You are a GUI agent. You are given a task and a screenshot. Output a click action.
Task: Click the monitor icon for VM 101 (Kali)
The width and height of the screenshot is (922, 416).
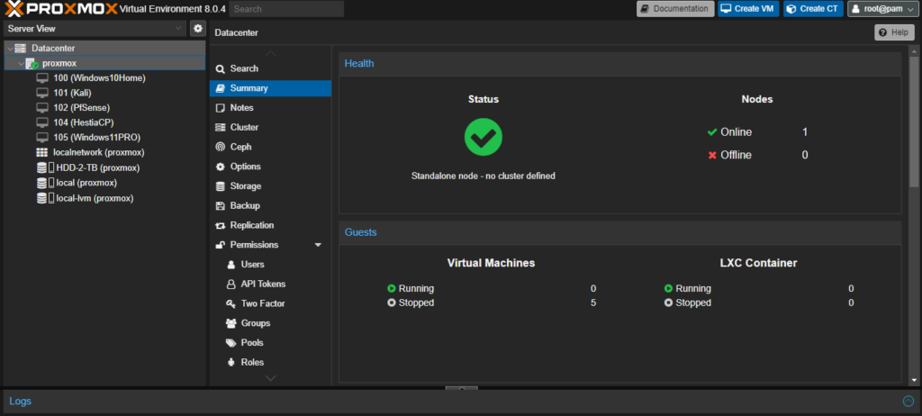42,93
